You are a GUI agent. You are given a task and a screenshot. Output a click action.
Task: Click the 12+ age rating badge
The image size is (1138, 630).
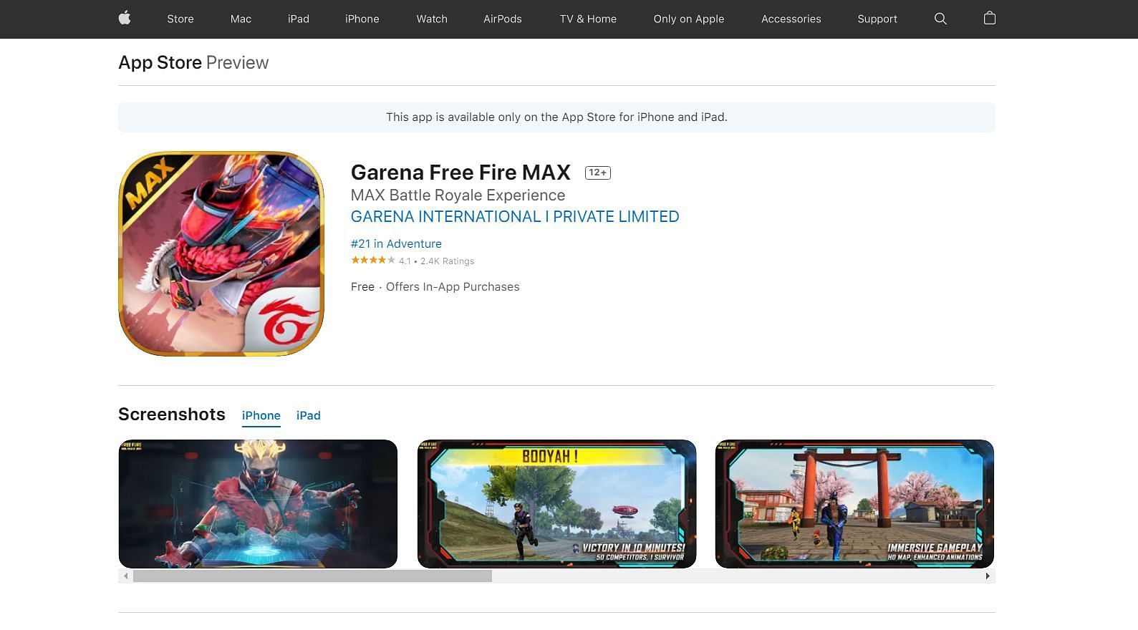click(597, 173)
